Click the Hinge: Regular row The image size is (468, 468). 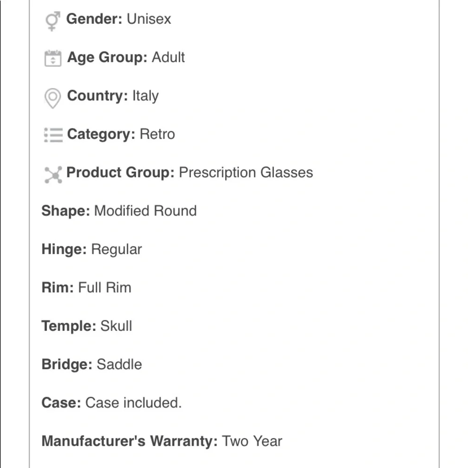coord(92,249)
